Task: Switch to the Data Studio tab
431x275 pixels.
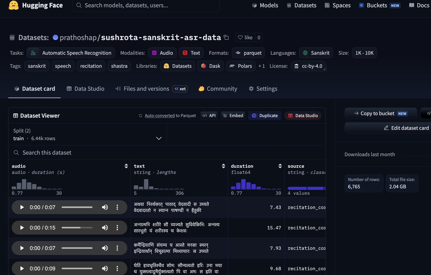Action: [85, 89]
